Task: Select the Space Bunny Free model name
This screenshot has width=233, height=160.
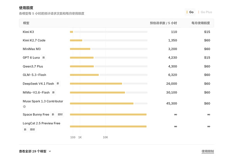Action: 36,115
